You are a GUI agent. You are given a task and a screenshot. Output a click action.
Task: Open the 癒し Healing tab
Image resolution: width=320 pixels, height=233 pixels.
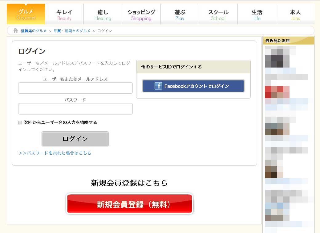coord(103,15)
